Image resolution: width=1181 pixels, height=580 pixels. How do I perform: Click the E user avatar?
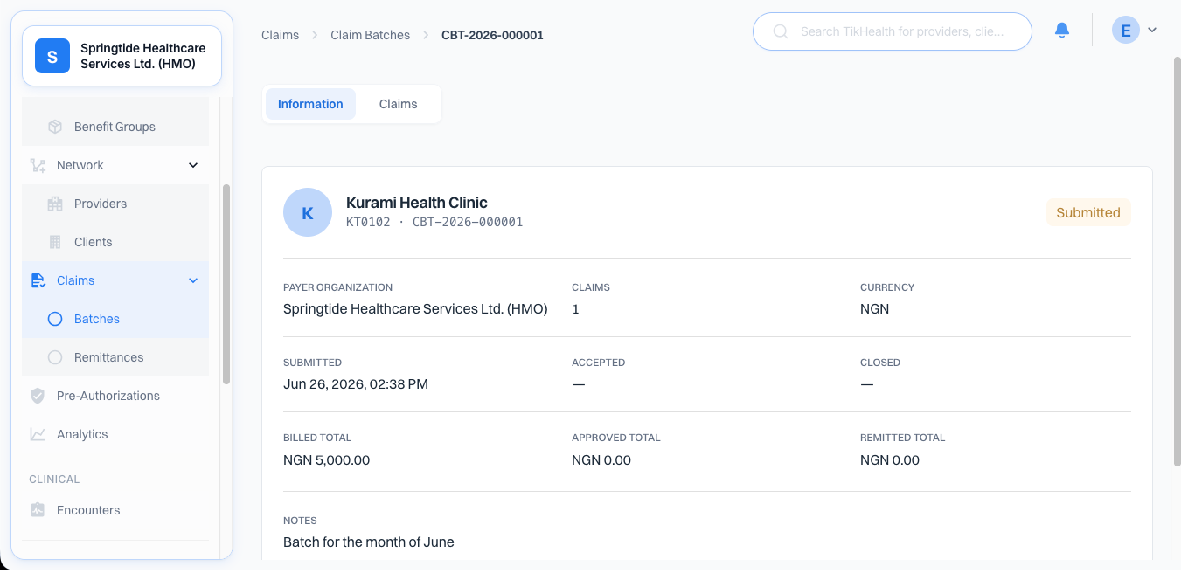pos(1126,31)
